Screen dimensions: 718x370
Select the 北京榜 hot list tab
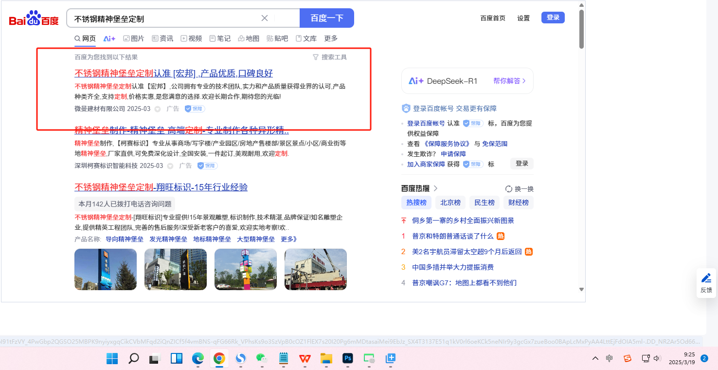450,203
